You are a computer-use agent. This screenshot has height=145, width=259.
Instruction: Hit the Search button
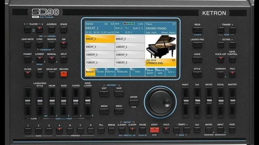[x=51, y=44]
